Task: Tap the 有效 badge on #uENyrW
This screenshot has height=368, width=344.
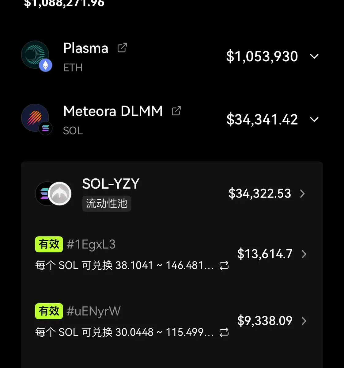Action: pos(49,311)
